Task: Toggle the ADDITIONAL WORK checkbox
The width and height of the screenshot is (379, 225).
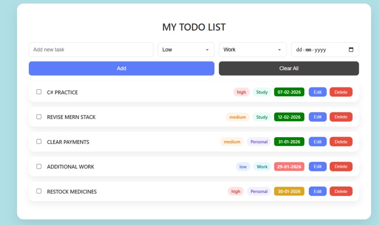Action: (39, 166)
